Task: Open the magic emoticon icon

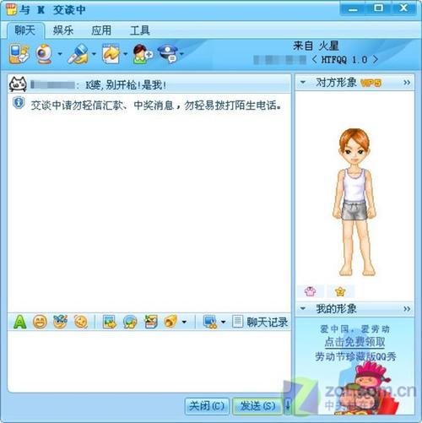Action: point(60,322)
